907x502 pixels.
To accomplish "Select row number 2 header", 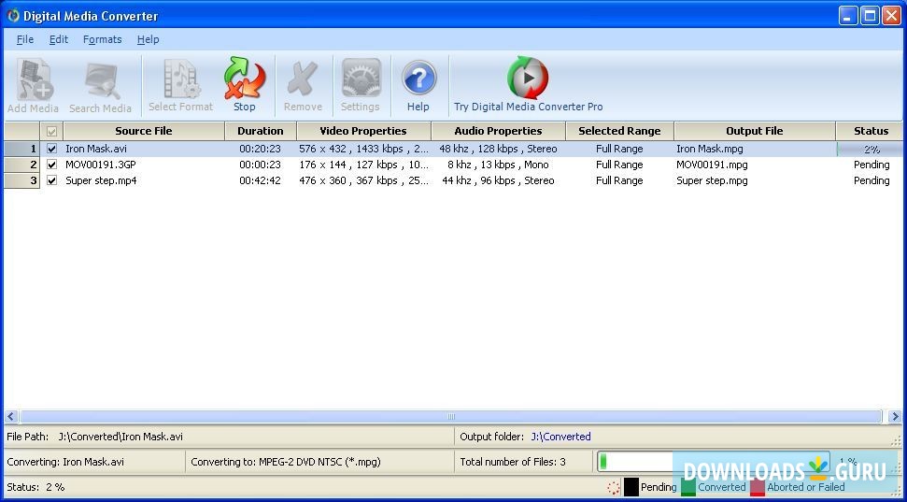I will (22, 165).
